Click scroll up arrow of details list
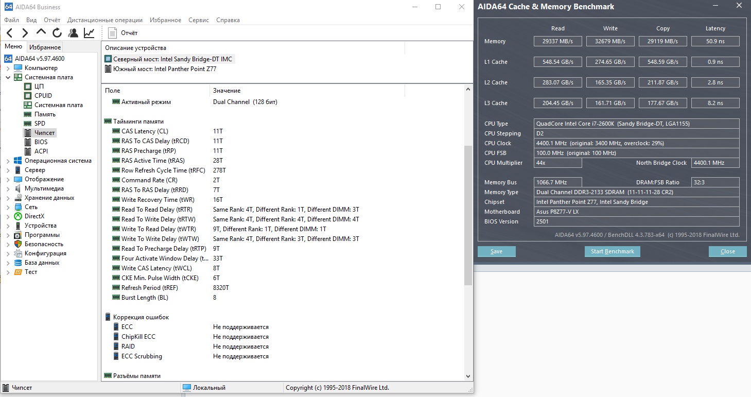The height and width of the screenshot is (397, 751). pyautogui.click(x=468, y=90)
